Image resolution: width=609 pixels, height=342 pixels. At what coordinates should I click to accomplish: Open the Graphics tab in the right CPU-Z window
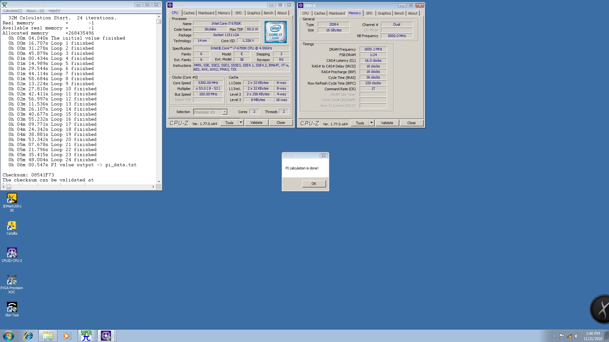pos(384,13)
